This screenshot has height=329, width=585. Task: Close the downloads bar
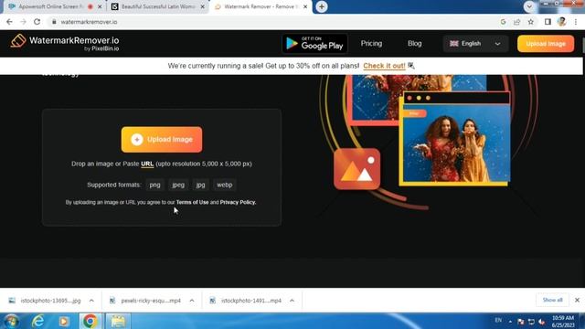[577, 300]
